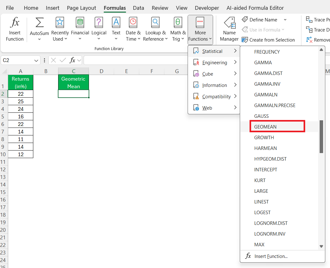Click Define Name tag icon
This screenshot has height=268, width=330.
pos(245,20)
